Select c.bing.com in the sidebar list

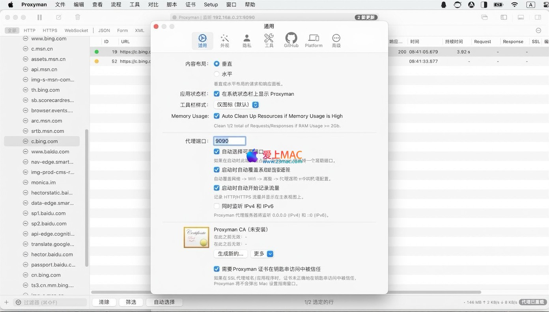pos(45,141)
